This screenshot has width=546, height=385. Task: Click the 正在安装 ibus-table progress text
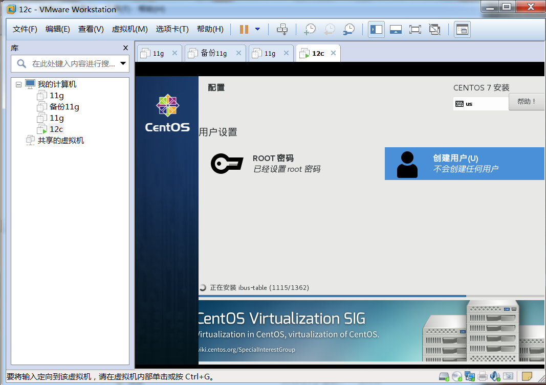[x=259, y=288]
